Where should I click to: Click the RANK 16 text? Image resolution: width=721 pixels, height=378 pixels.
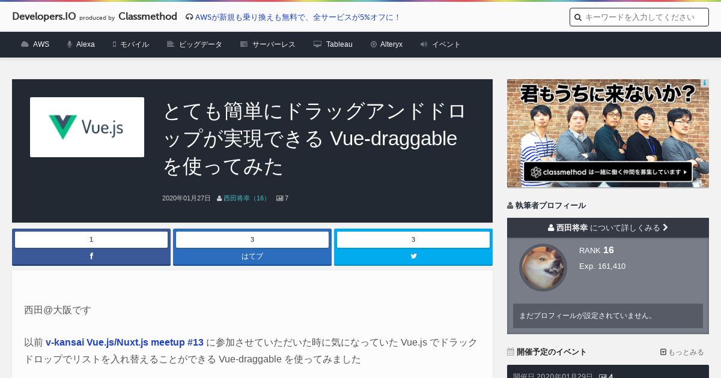point(597,250)
